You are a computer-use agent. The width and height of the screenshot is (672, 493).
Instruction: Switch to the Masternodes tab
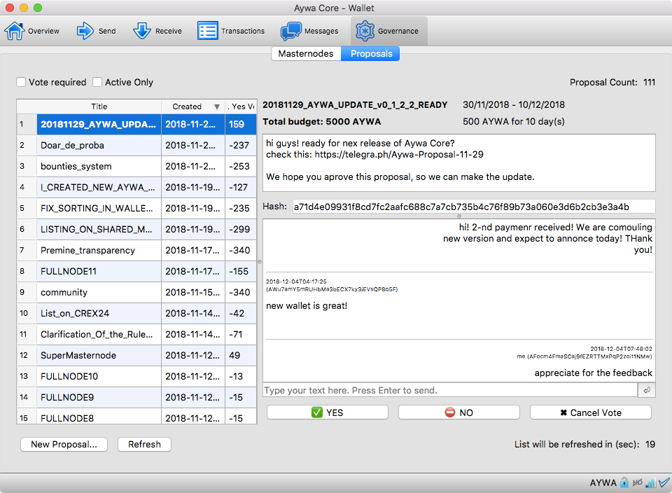click(x=306, y=54)
